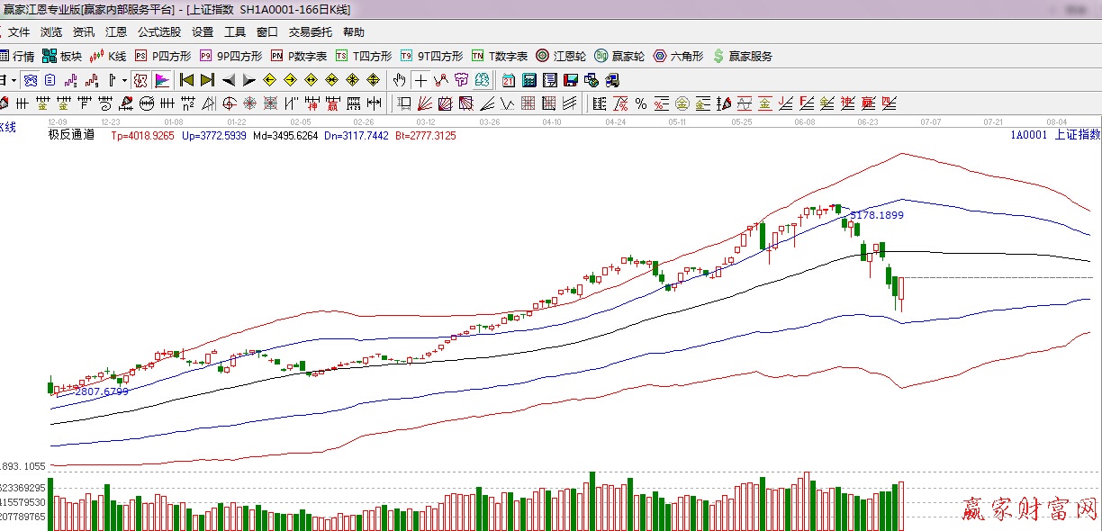Click the K线 toolbar button
The width and height of the screenshot is (1102, 531).
click(x=108, y=56)
